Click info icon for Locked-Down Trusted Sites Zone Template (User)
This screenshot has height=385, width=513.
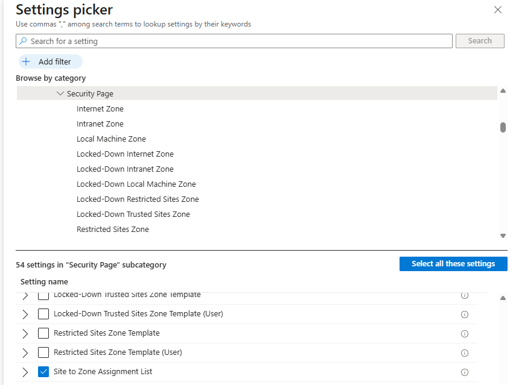coord(465,315)
